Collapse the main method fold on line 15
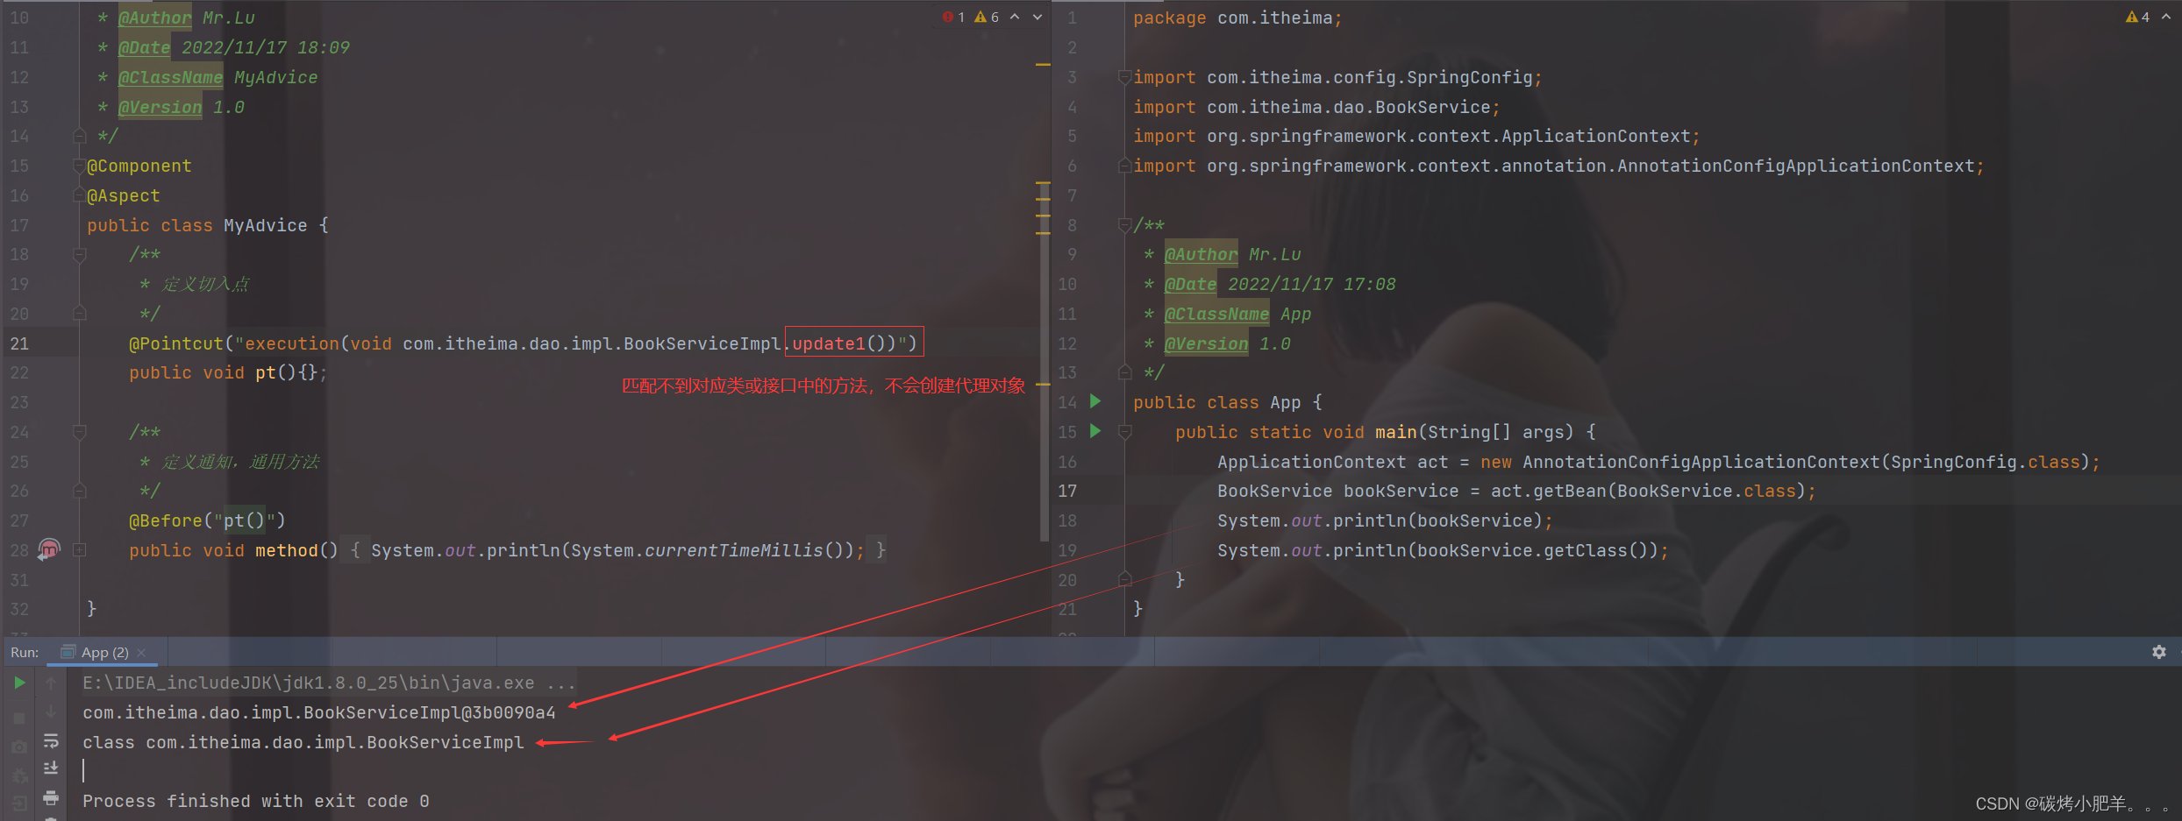 tap(1125, 431)
